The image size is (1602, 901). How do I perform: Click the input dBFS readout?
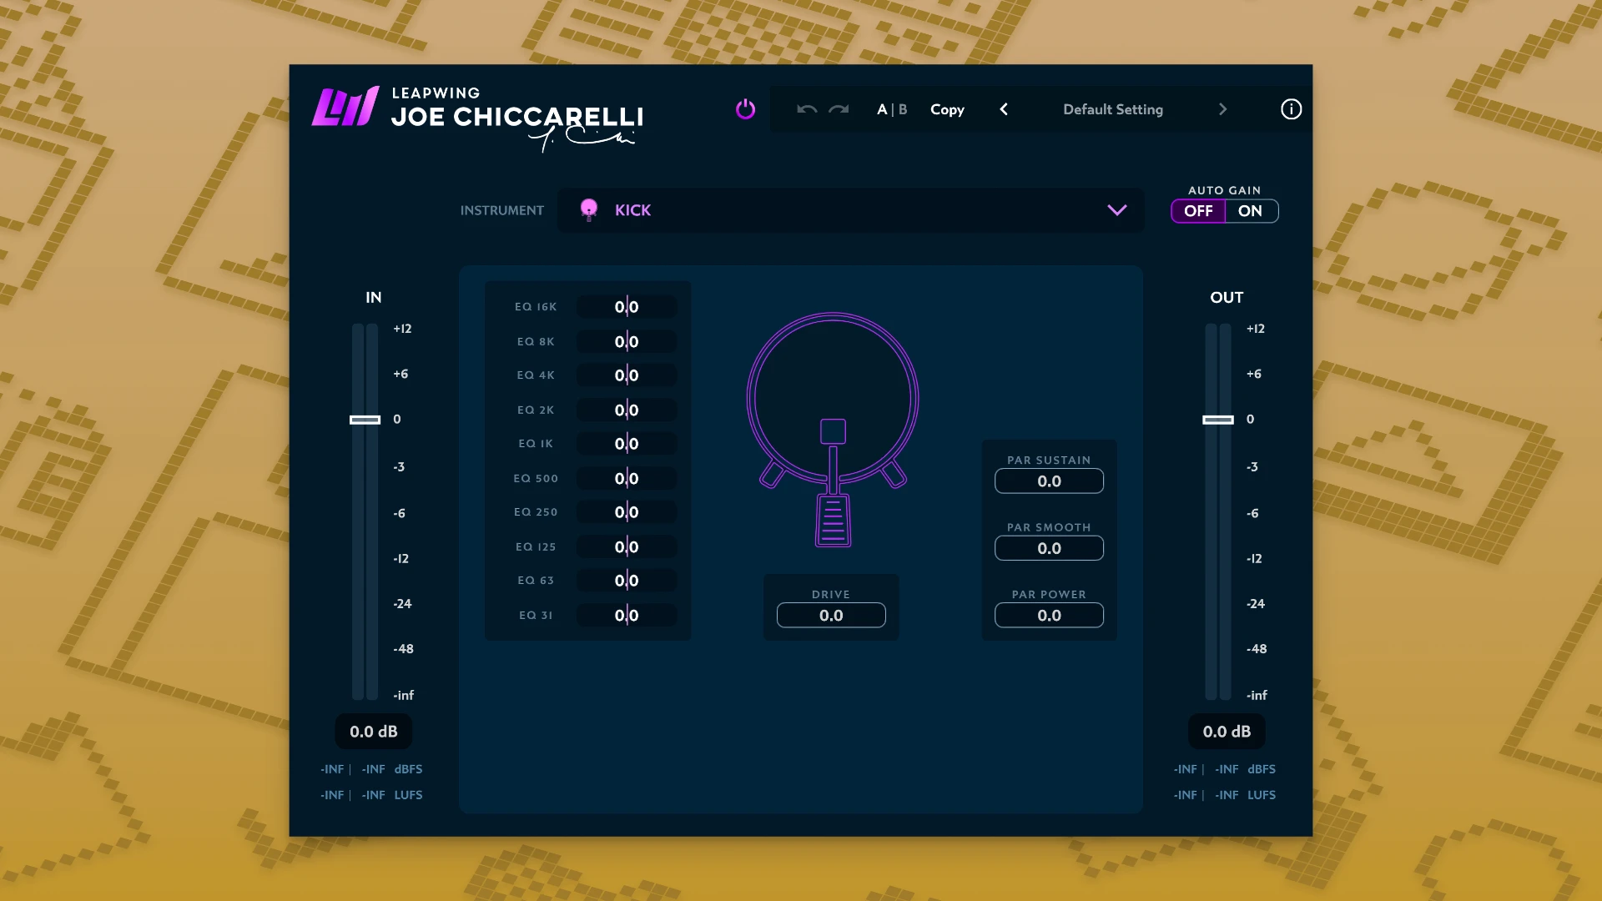pos(371,769)
